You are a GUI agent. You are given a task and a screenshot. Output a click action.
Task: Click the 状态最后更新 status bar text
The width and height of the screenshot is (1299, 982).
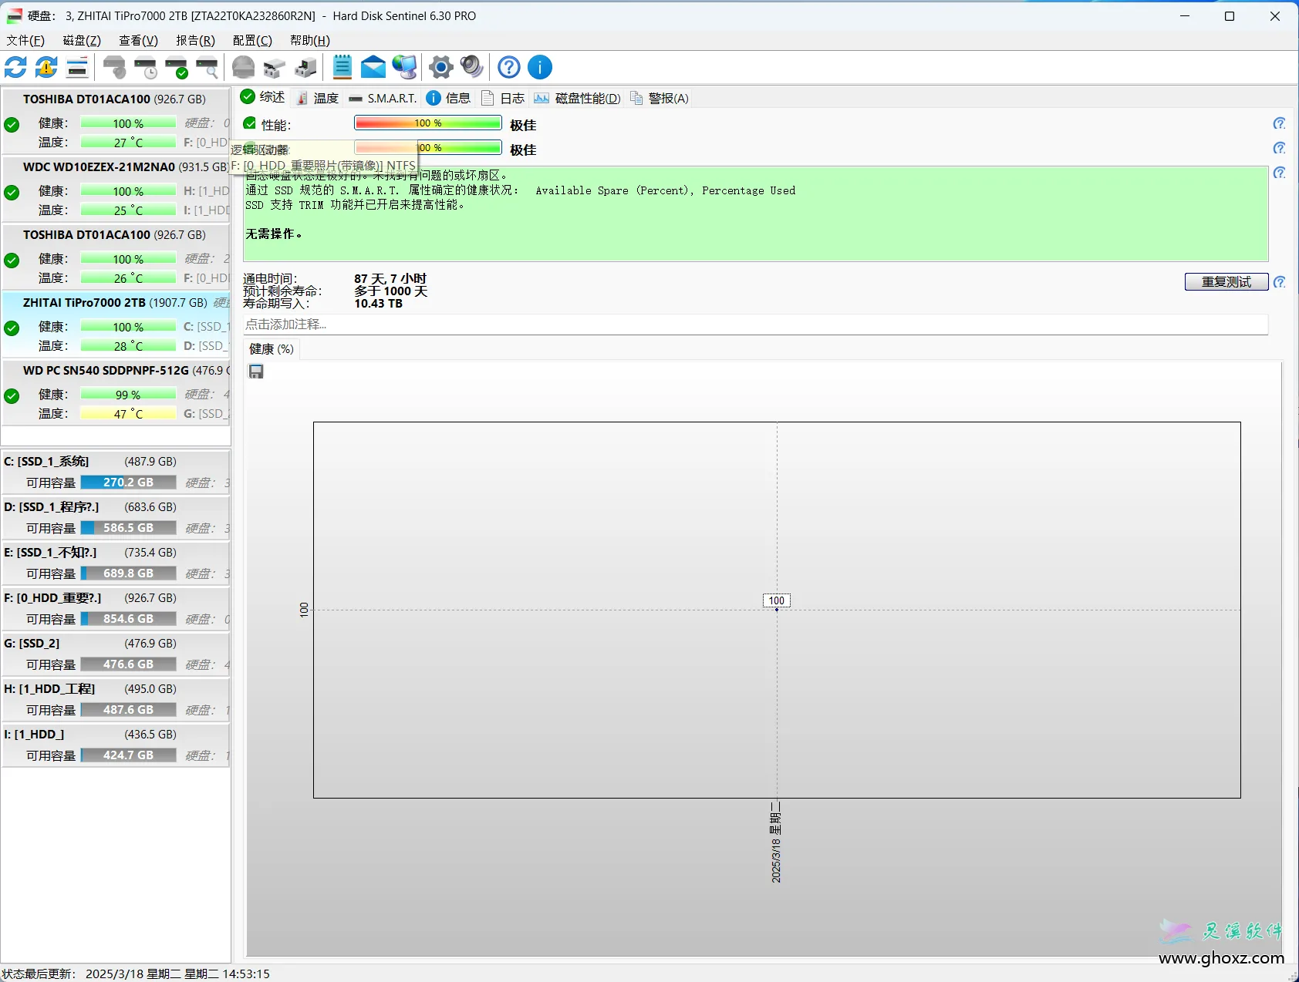point(136,974)
